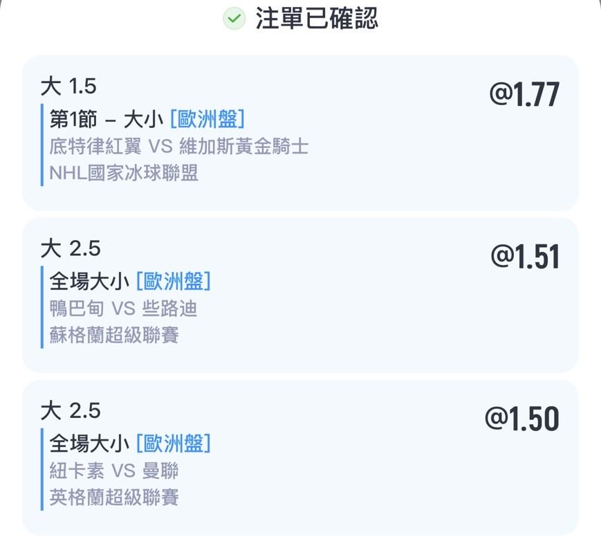Click 全場大小 in the 鴨巴甸 bet card
Screen dimensions: 601x537
coord(89,282)
